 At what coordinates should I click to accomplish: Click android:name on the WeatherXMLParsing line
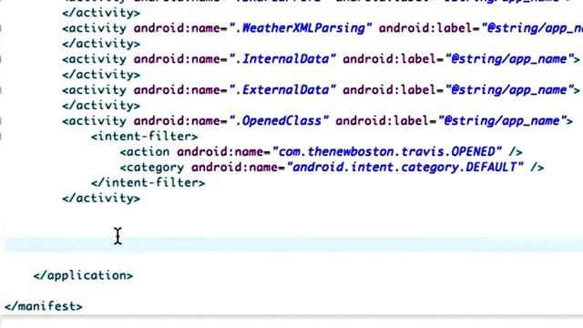click(177, 28)
